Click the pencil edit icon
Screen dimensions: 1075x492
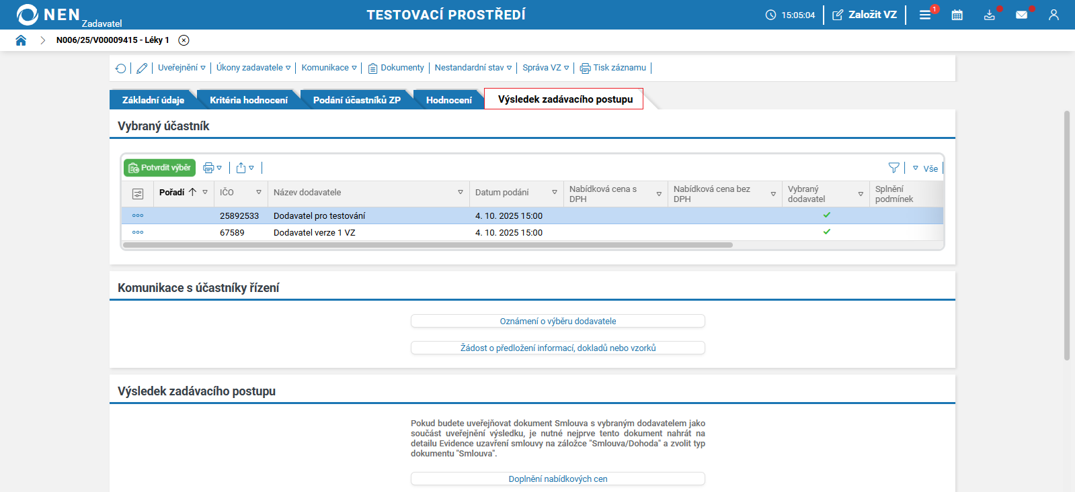[x=142, y=68]
